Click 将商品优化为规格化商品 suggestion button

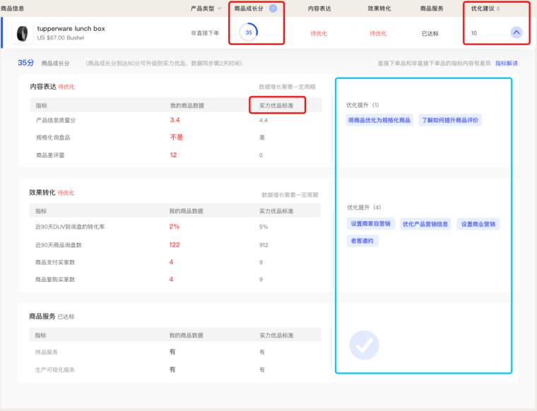pyautogui.click(x=379, y=120)
